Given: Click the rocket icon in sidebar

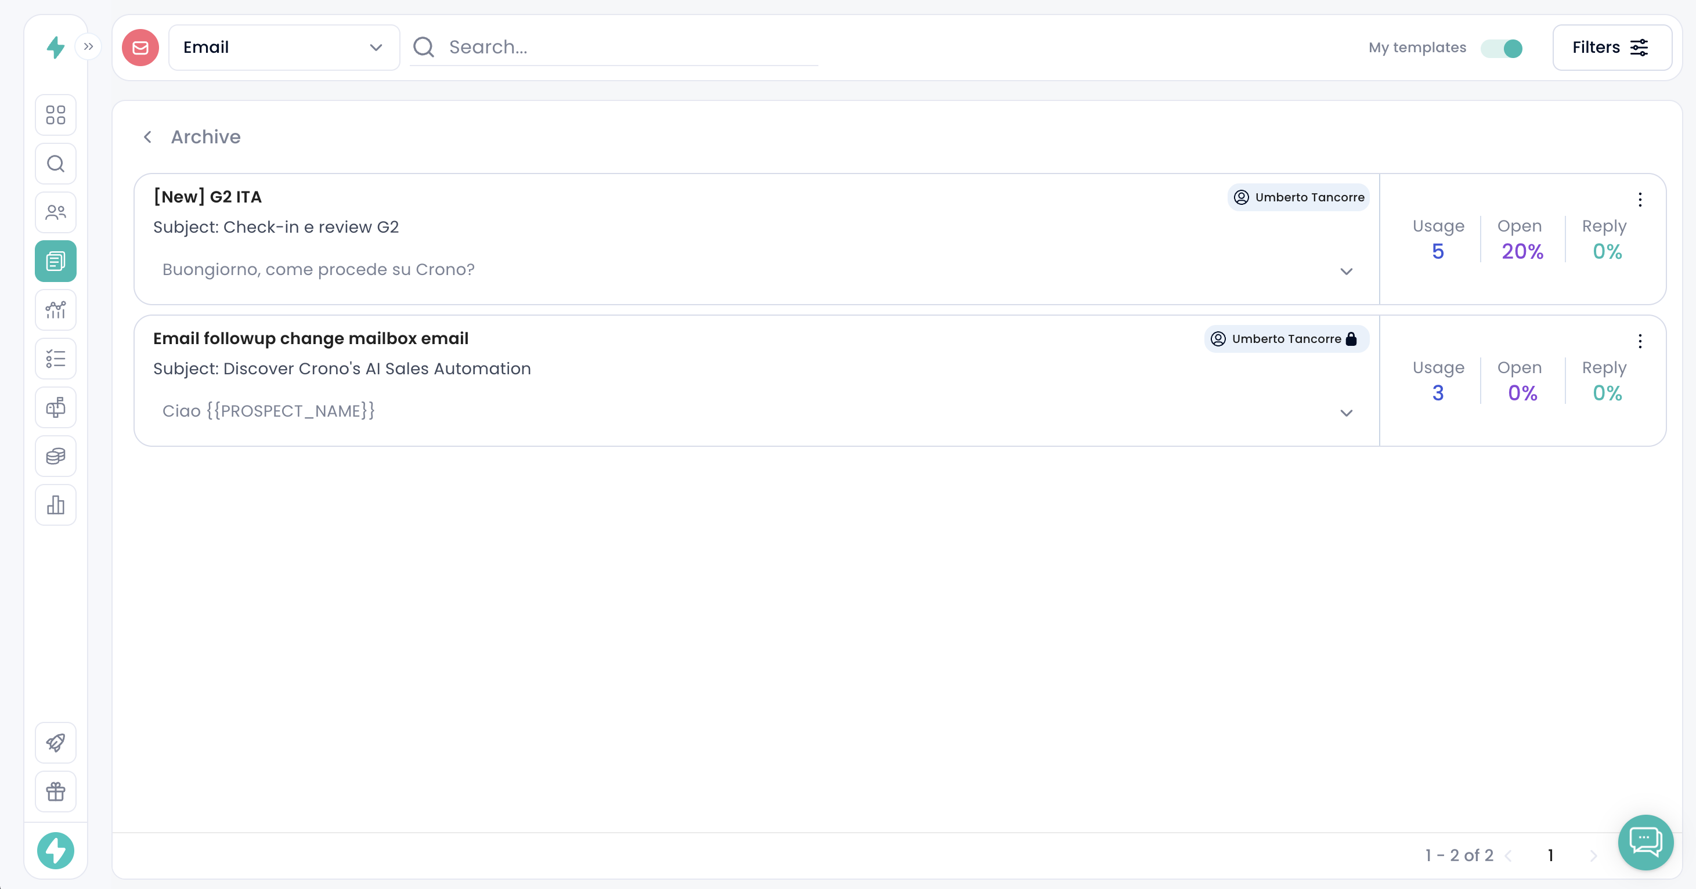Looking at the screenshot, I should click(x=55, y=743).
